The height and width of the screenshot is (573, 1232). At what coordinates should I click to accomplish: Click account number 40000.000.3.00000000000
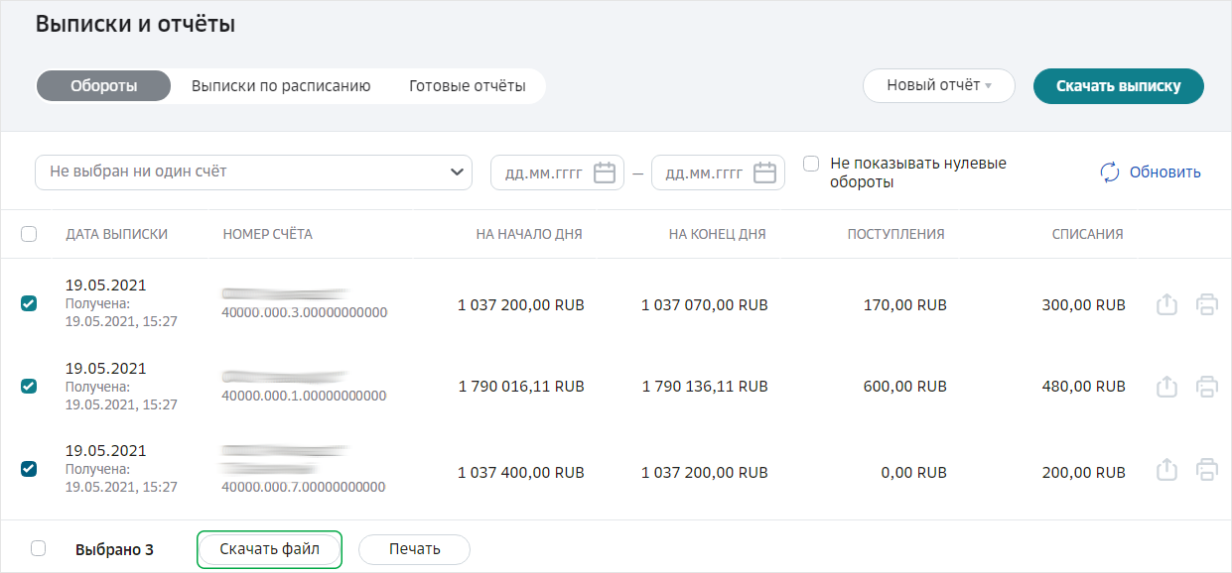304,312
